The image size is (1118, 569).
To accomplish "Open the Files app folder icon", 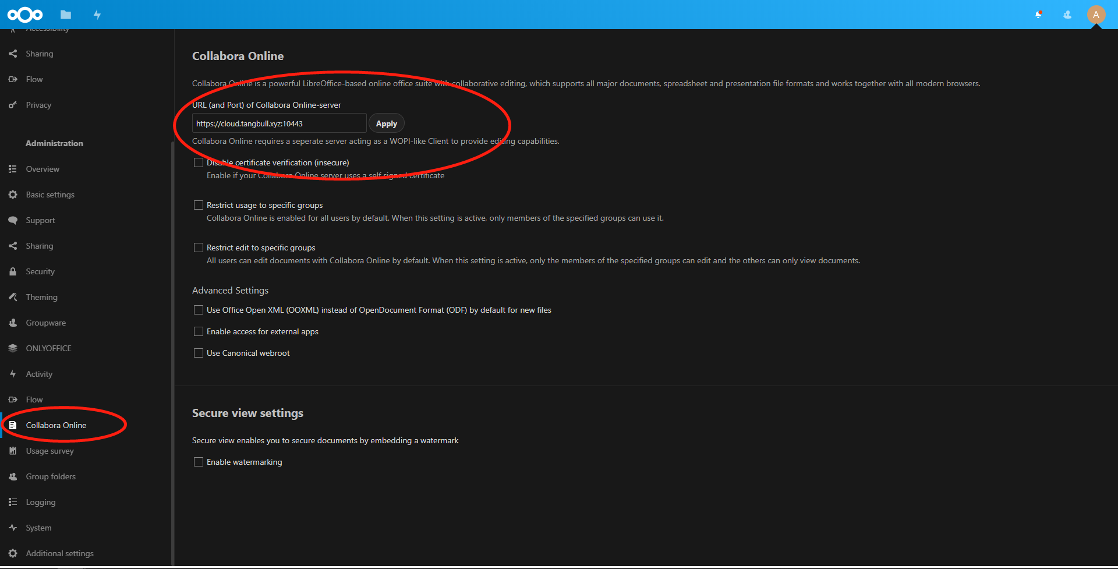I will (x=66, y=15).
